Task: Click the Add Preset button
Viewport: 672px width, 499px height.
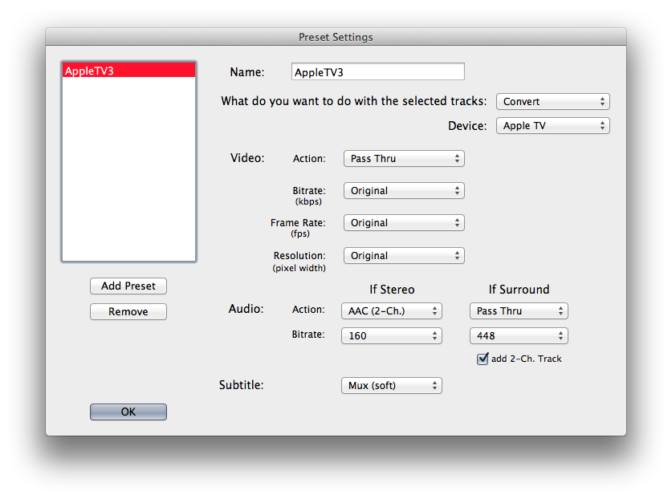Action: click(128, 286)
